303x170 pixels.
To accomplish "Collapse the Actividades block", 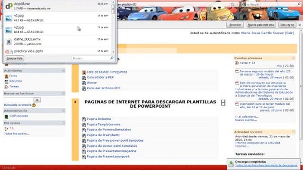I will coord(63,70).
